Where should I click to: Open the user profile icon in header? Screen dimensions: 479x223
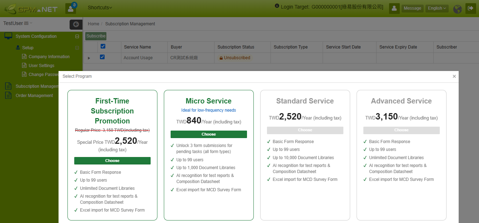coord(394,8)
